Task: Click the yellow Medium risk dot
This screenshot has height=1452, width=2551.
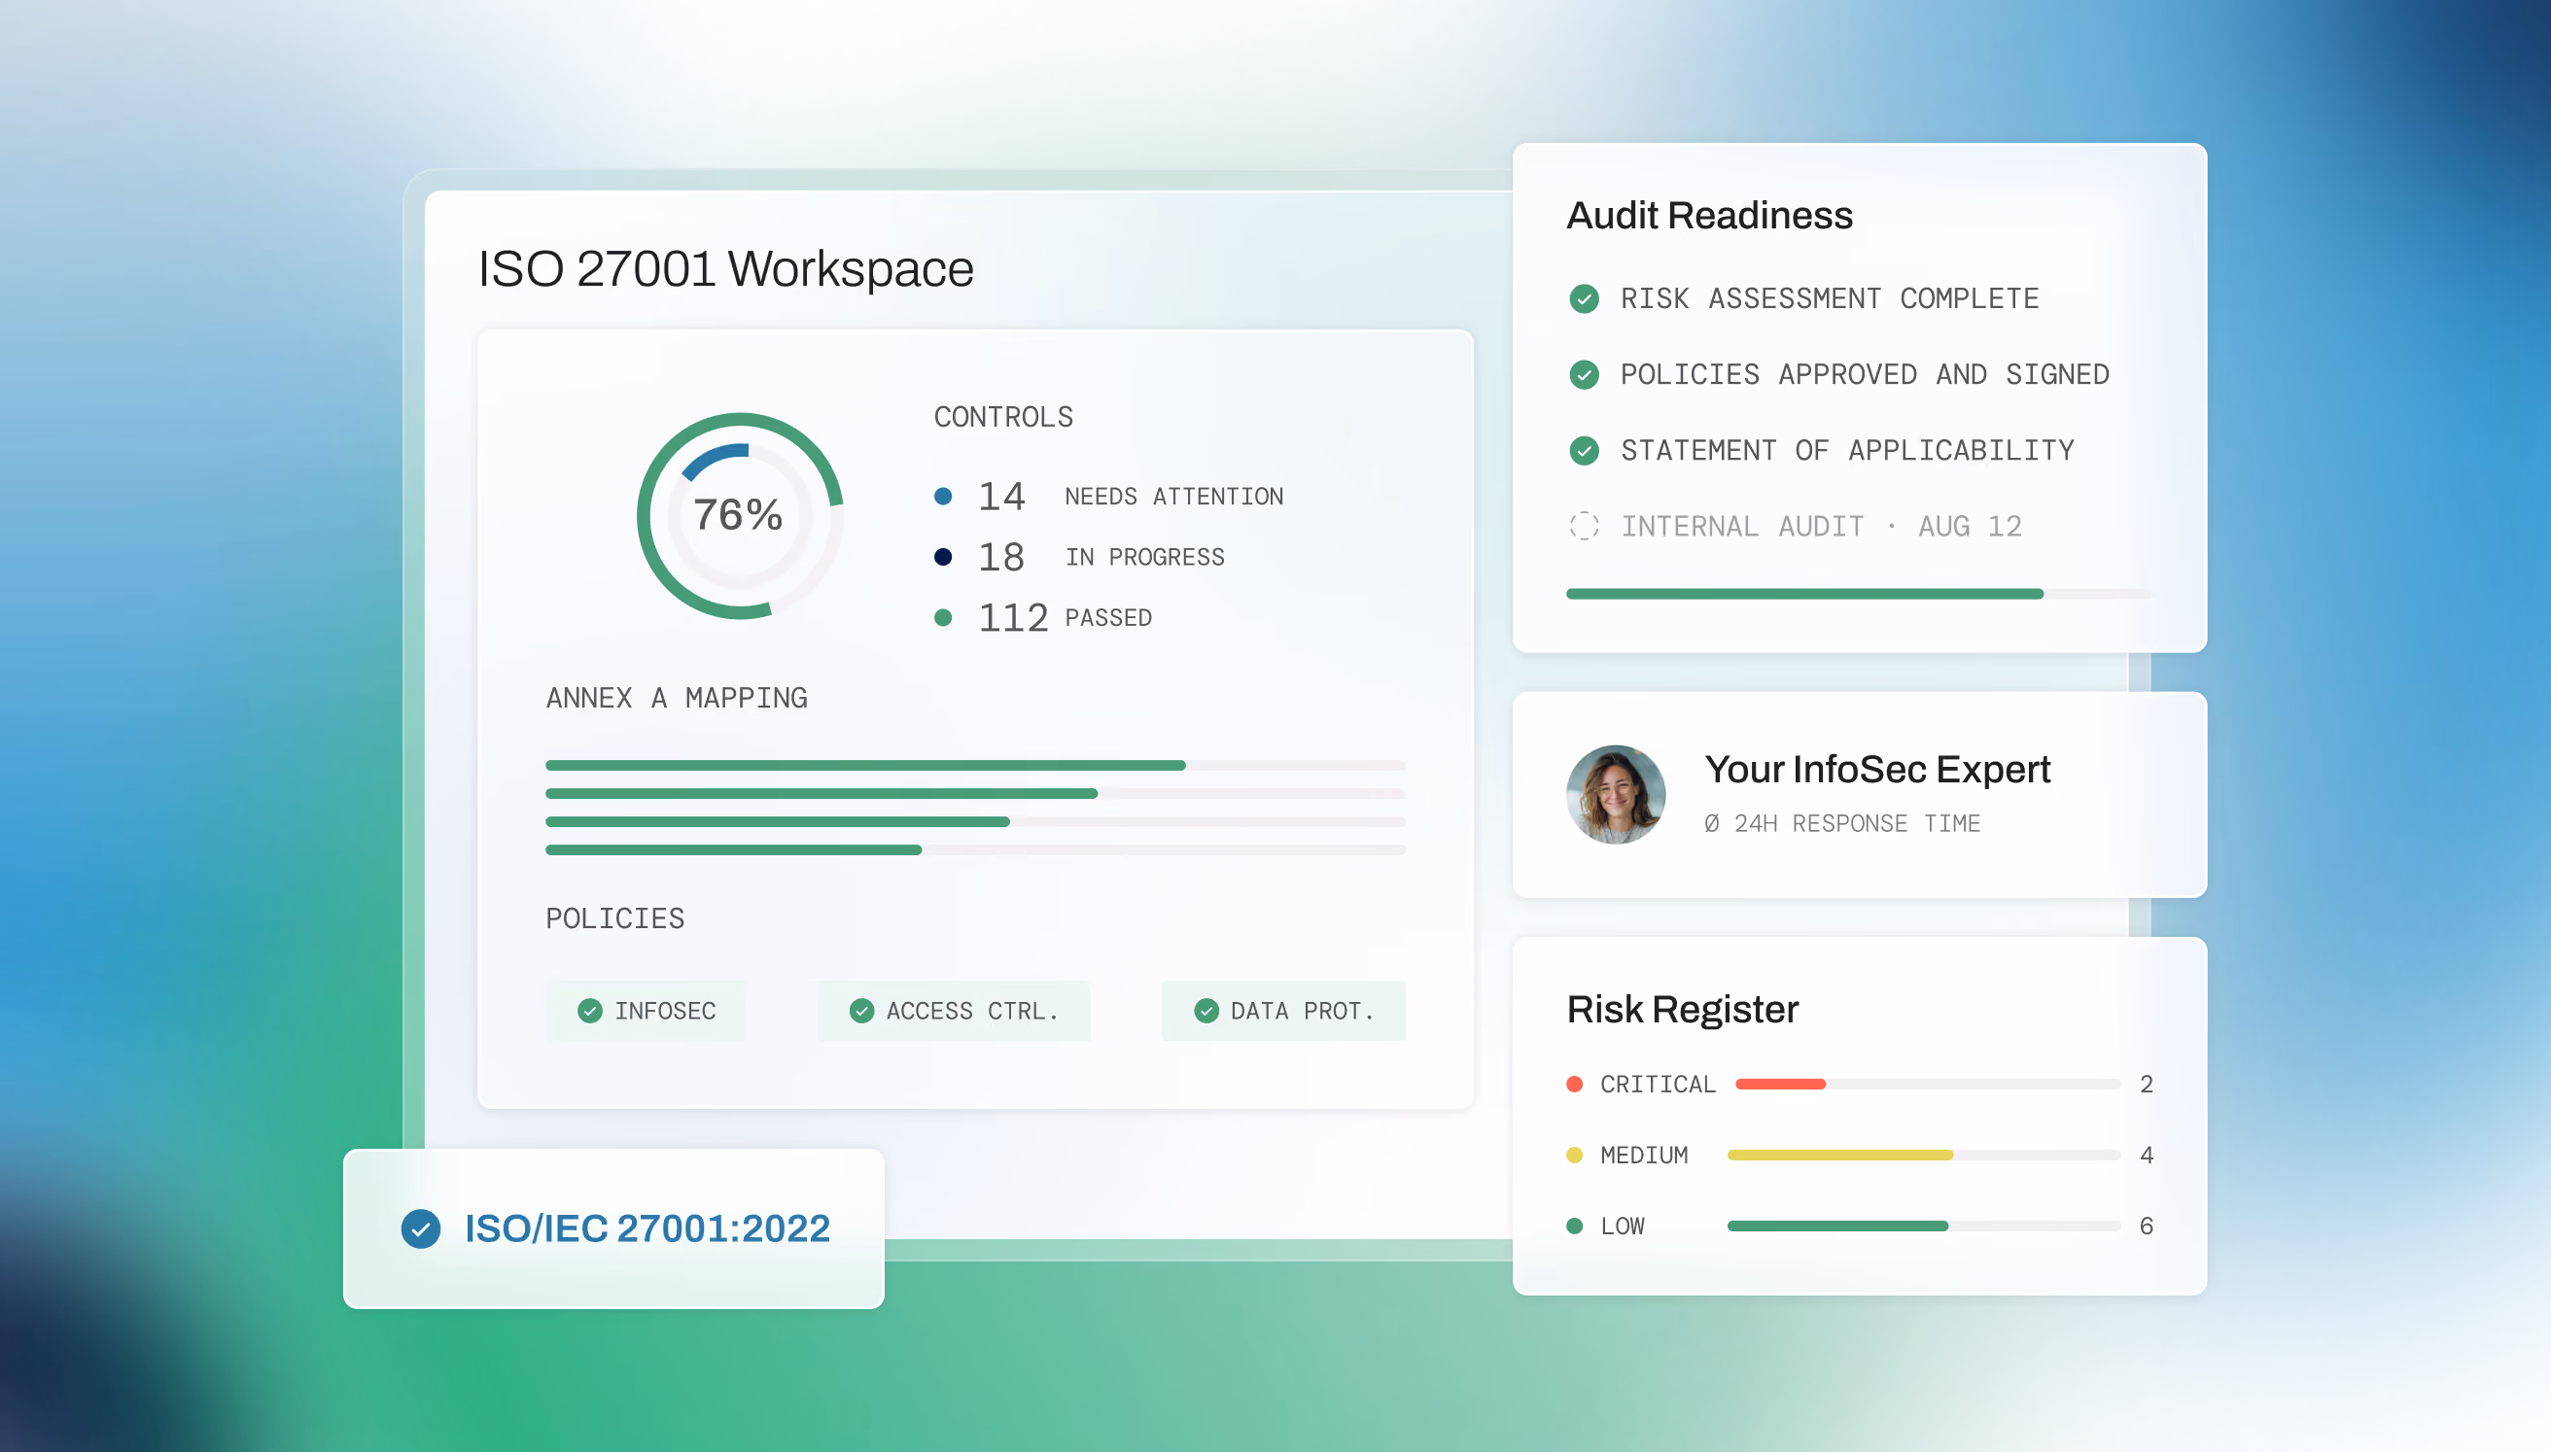Action: click(x=1575, y=1155)
